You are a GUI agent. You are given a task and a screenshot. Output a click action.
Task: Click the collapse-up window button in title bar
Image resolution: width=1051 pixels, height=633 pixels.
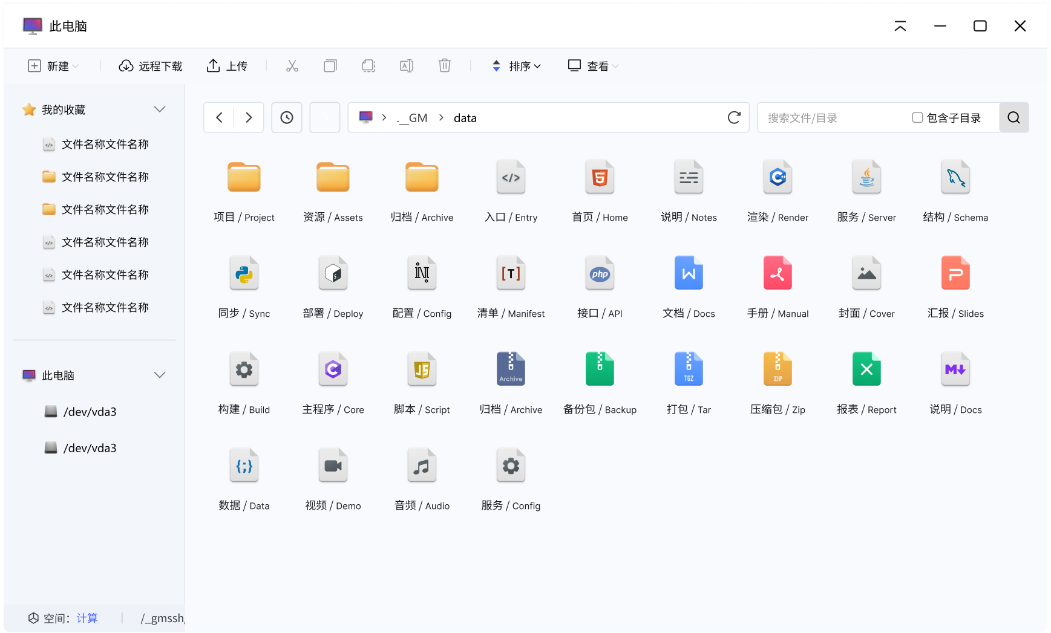click(900, 26)
